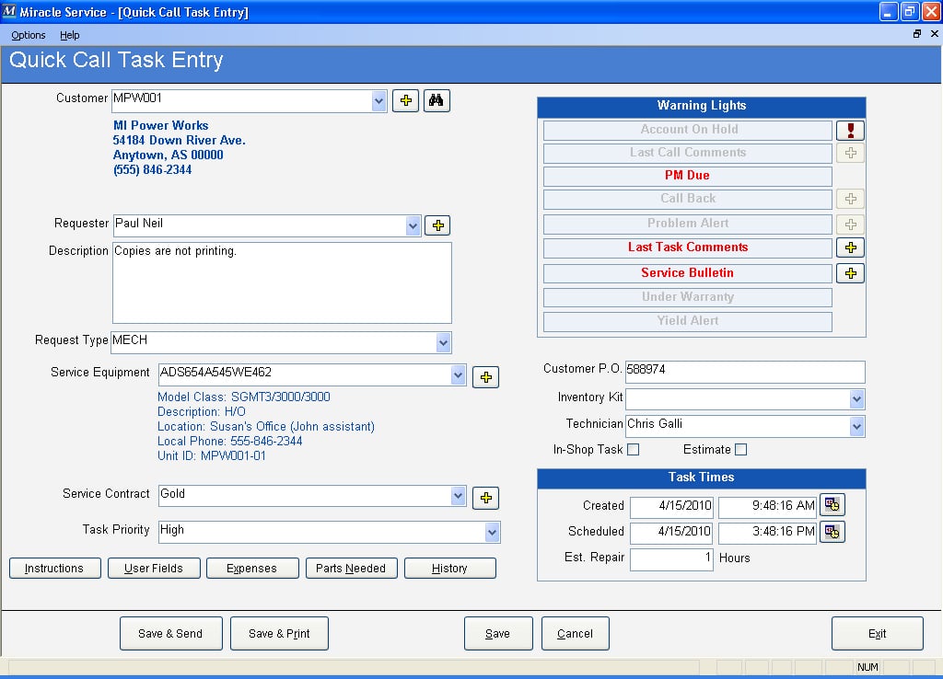Add new service equipment plus icon
This screenshot has height=679, width=943.
[x=486, y=376]
